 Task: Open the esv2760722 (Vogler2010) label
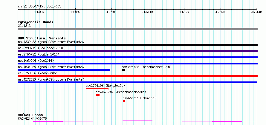39,54
